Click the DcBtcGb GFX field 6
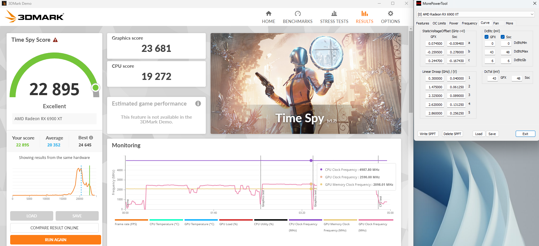 pyautogui.click(x=490, y=61)
